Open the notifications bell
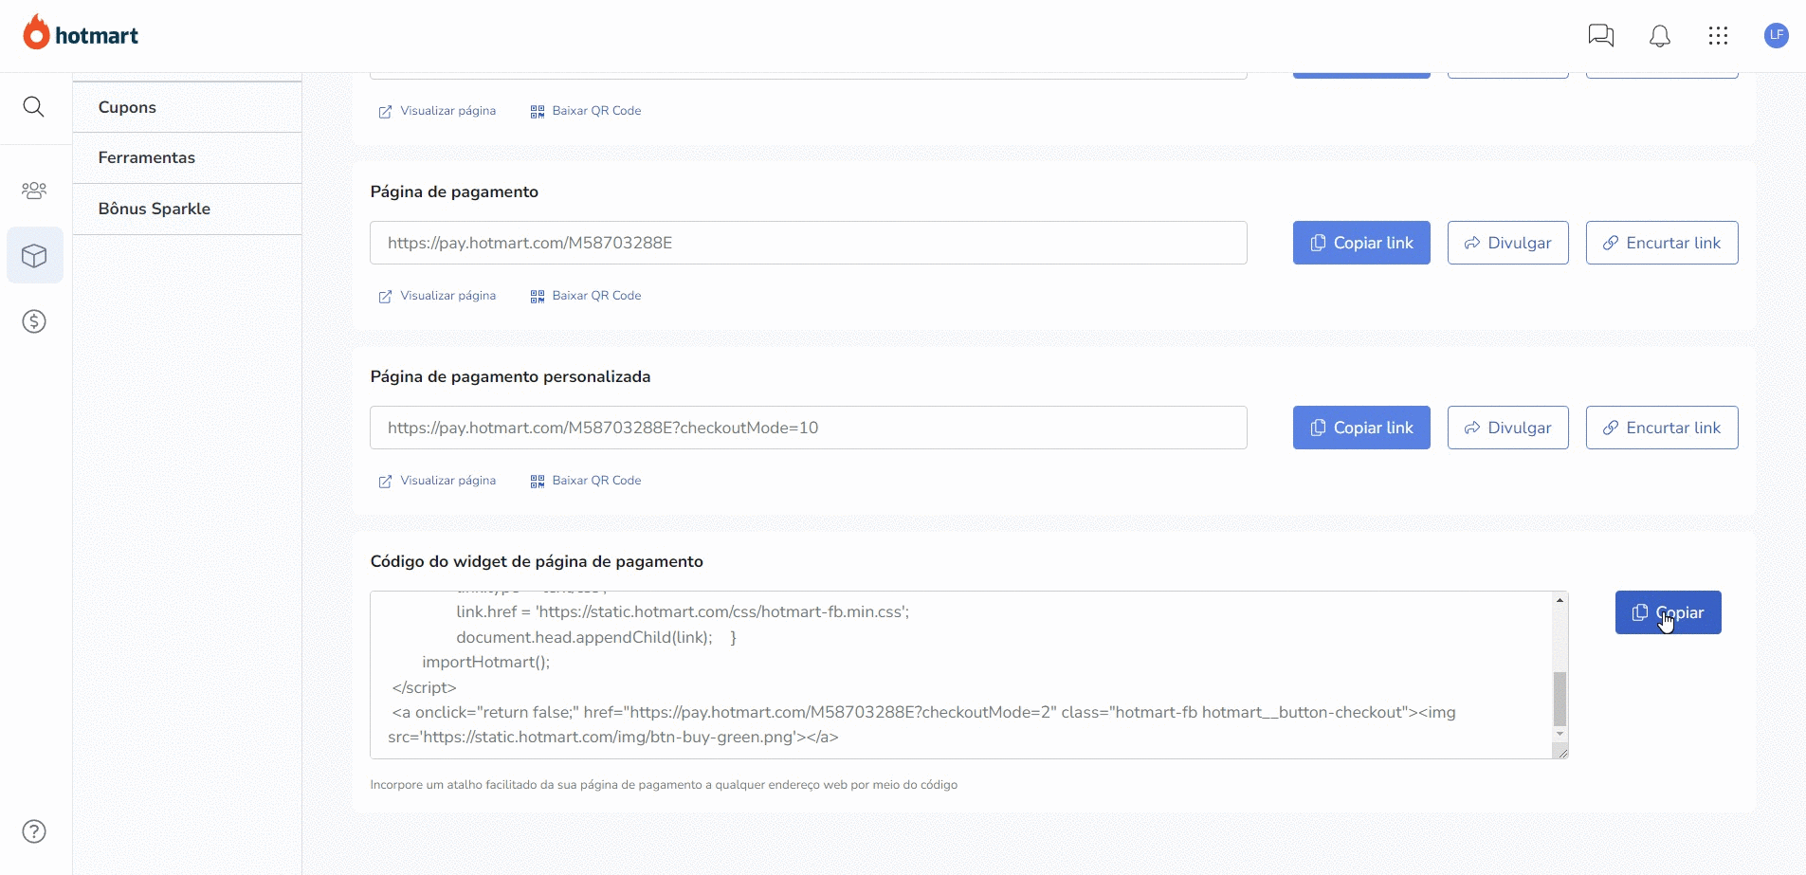This screenshot has height=875, width=1806. pyautogui.click(x=1660, y=36)
